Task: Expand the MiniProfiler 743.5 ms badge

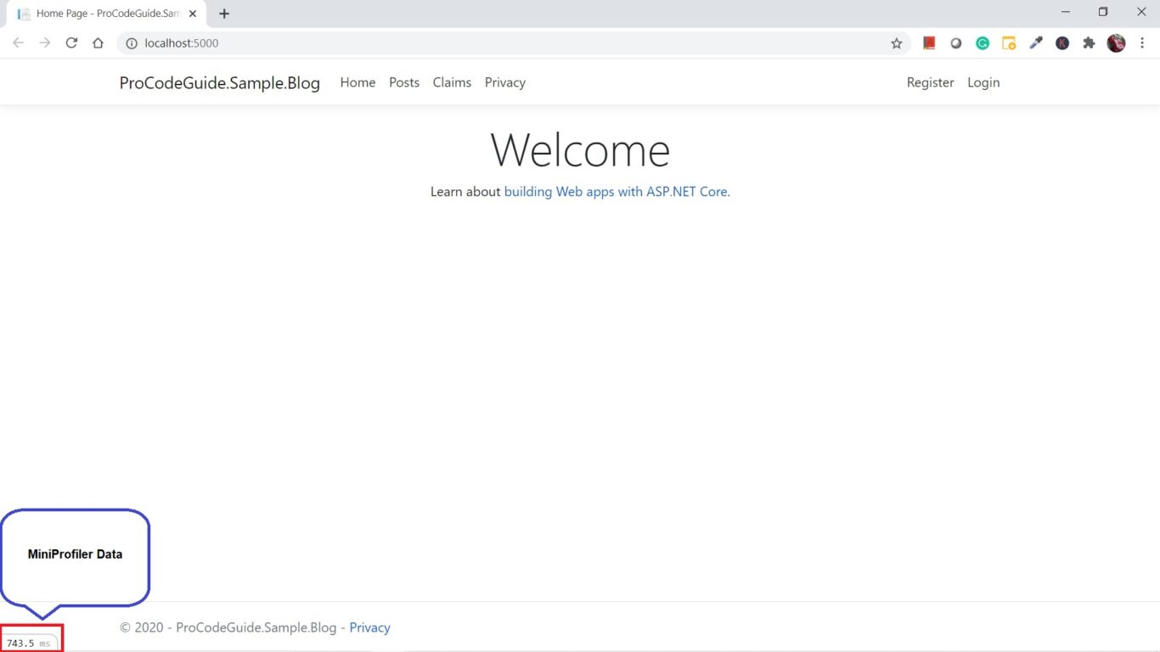Action: 29,644
